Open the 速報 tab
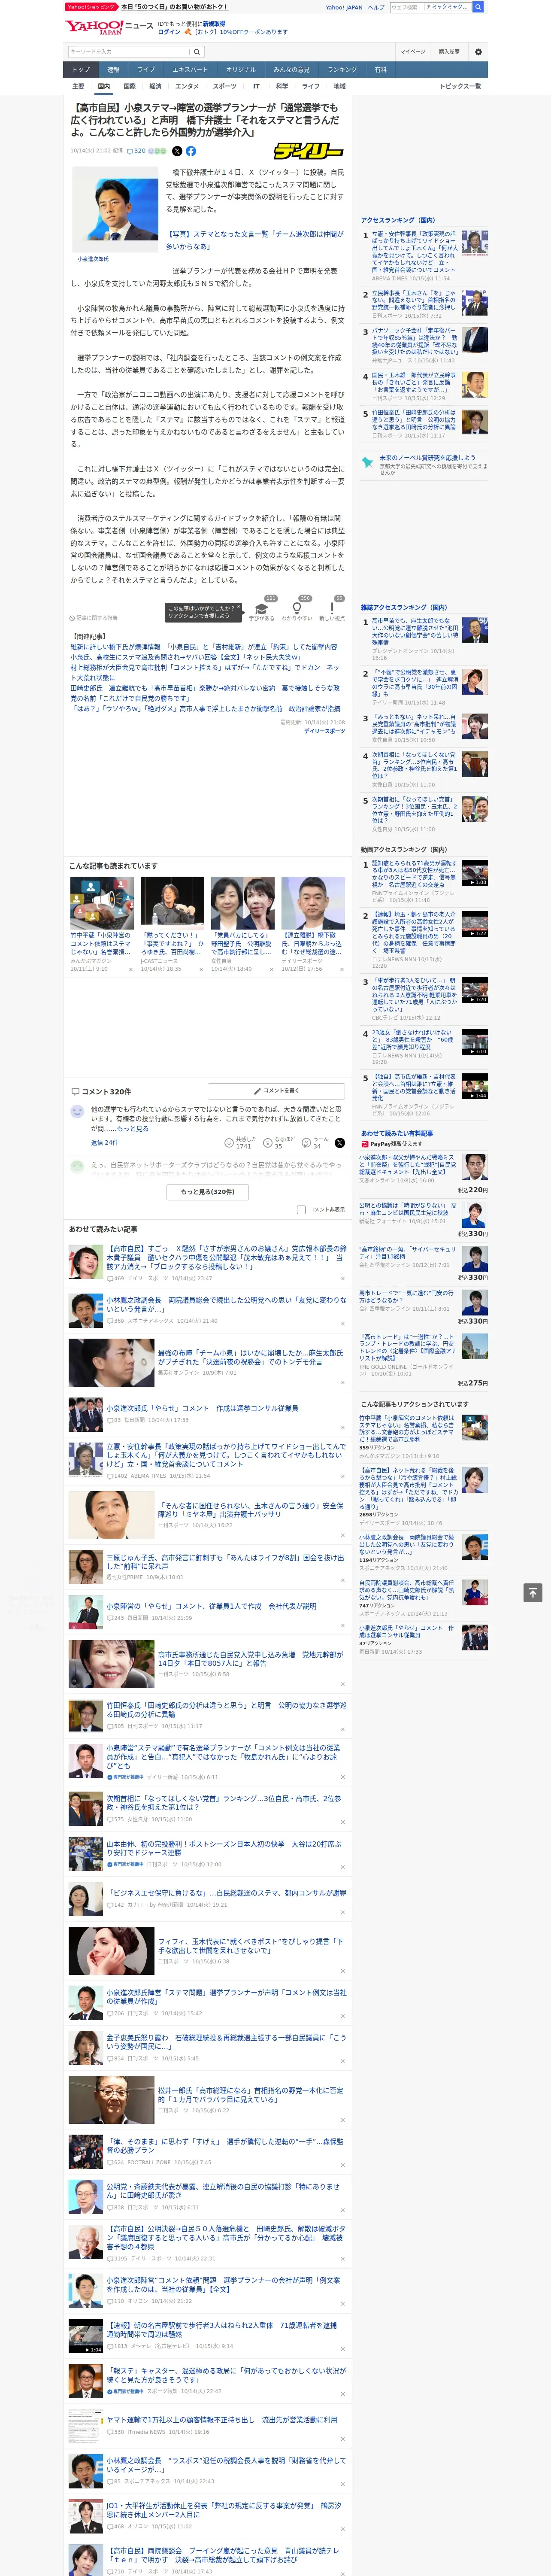The width and height of the screenshot is (551, 2576). (113, 70)
